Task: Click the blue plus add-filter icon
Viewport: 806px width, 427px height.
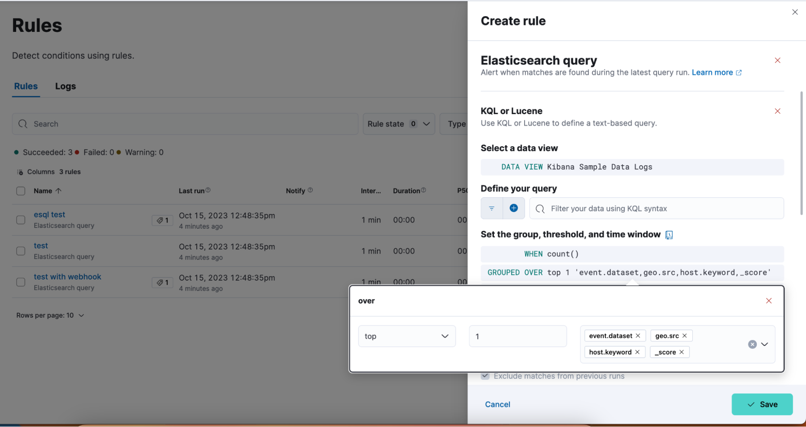Action: (x=513, y=208)
